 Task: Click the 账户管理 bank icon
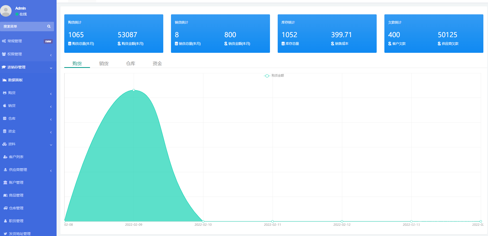click(5, 182)
